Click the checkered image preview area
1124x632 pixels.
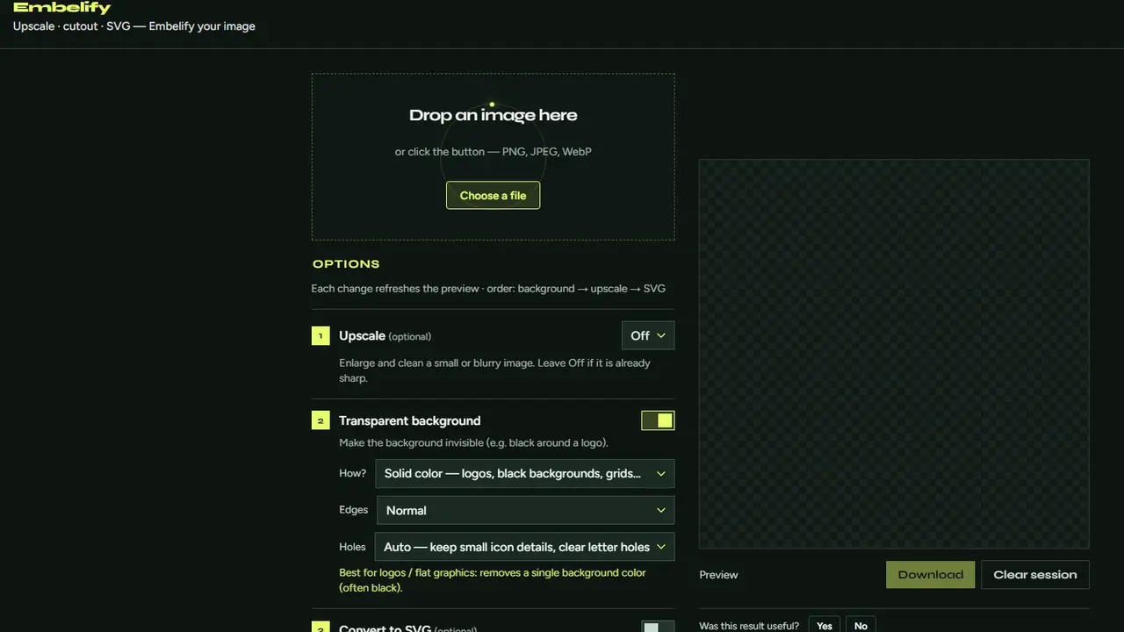click(894, 354)
